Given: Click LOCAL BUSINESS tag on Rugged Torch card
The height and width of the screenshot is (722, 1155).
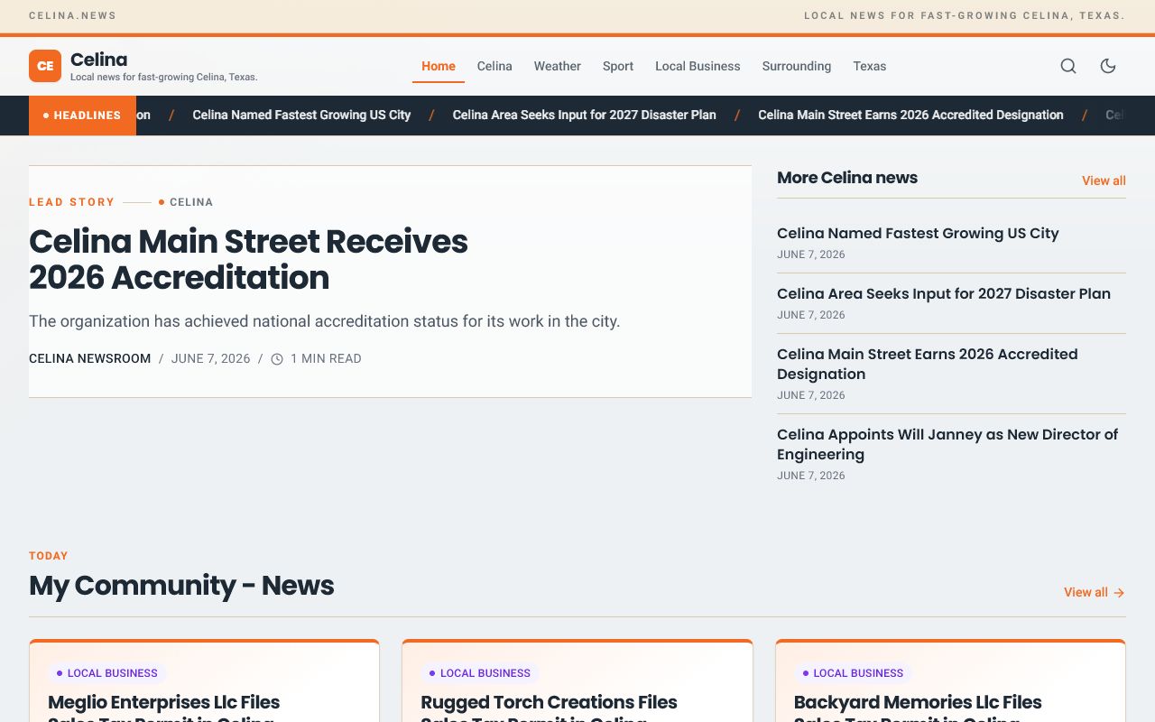Looking at the screenshot, I should click(x=479, y=673).
